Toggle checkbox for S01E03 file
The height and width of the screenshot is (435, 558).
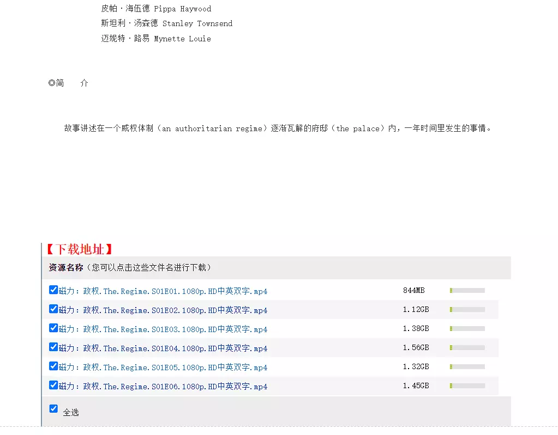(x=53, y=328)
